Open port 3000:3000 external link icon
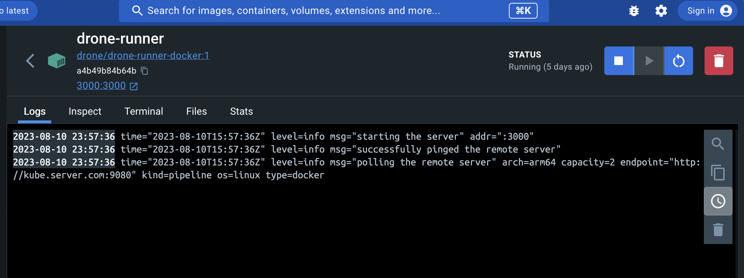744x278 pixels. 134,86
